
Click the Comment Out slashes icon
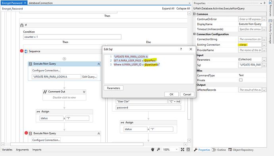(45, 92)
